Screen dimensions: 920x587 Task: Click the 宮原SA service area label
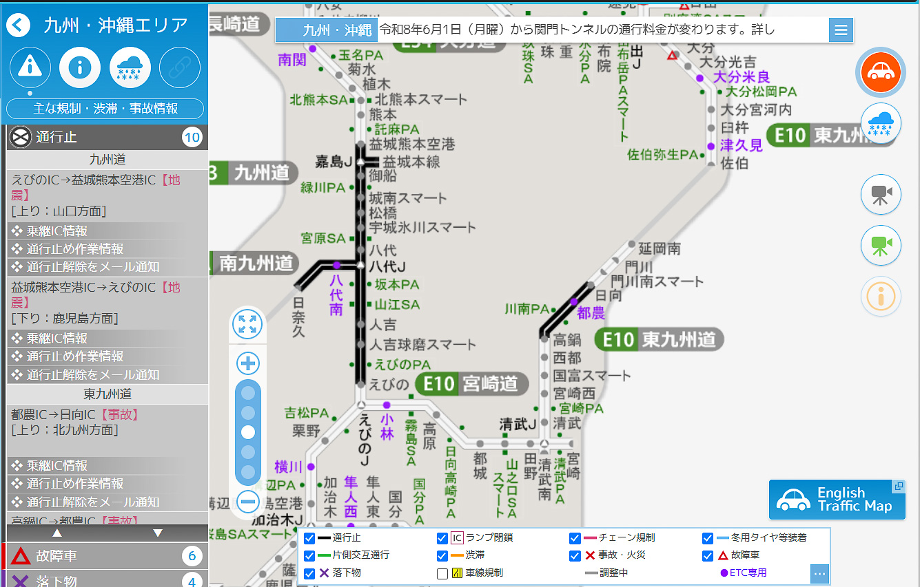click(323, 239)
